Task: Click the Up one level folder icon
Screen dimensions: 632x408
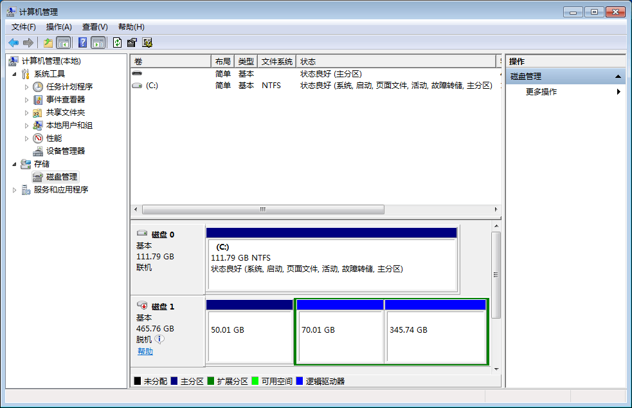Action: (48, 42)
